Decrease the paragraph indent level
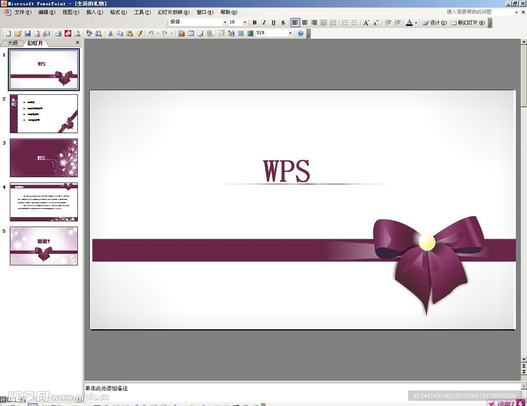 pyautogui.click(x=388, y=23)
